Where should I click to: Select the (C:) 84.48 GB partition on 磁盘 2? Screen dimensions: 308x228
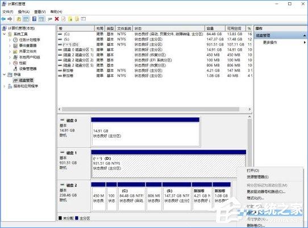coord(131,196)
